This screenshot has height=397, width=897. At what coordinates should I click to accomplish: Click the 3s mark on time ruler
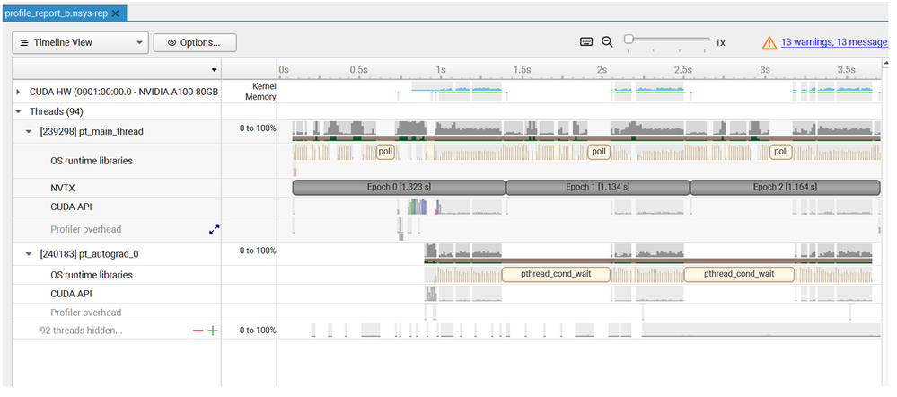coord(765,70)
